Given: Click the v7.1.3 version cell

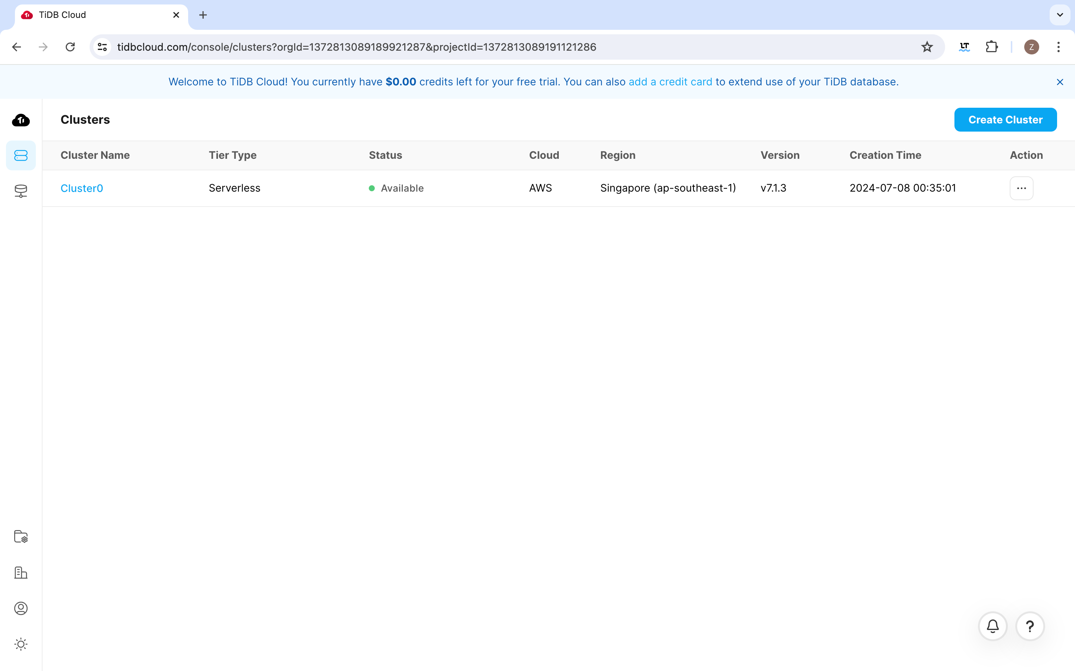Looking at the screenshot, I should 773,188.
